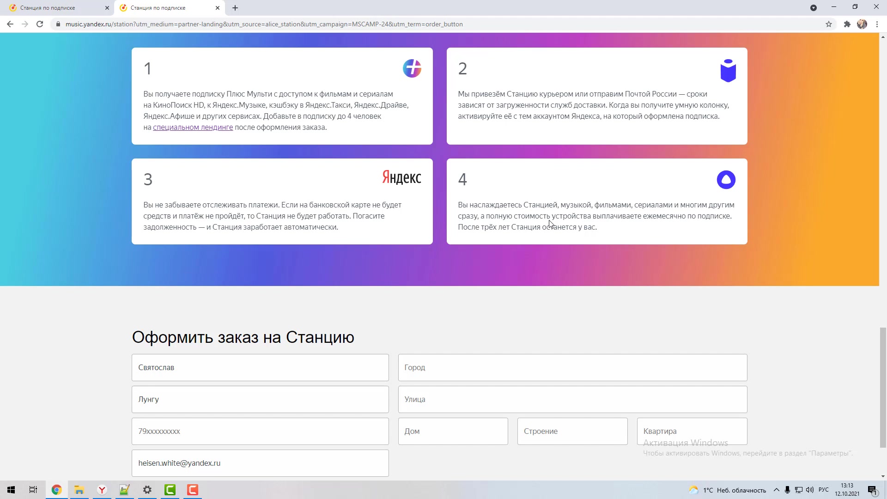Open the tab search dropdown arrow
This screenshot has height=499, width=887.
814,8
